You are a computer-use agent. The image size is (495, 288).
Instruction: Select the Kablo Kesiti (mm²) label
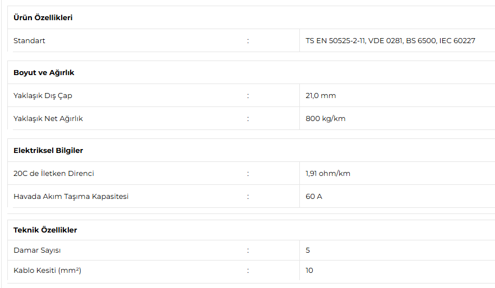click(x=47, y=270)
